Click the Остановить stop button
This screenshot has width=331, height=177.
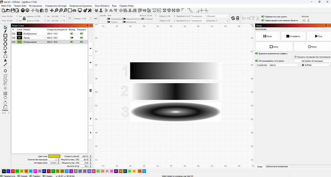293,36
